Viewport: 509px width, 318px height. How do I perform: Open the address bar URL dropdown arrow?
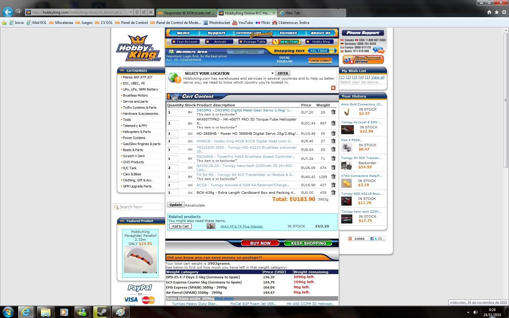pyautogui.click(x=131, y=12)
